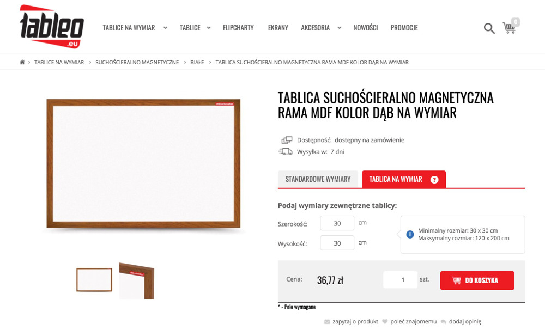Switch to Standardowe wymiary tab
545x330 pixels.
point(318,179)
